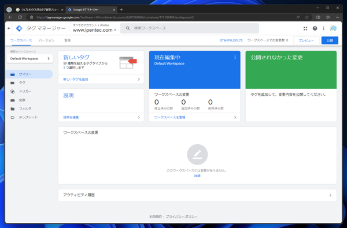Image resolution: width=347 pixels, height=228 pixels.
Task: Click 新しいタグを追加 link
Action: point(76,79)
